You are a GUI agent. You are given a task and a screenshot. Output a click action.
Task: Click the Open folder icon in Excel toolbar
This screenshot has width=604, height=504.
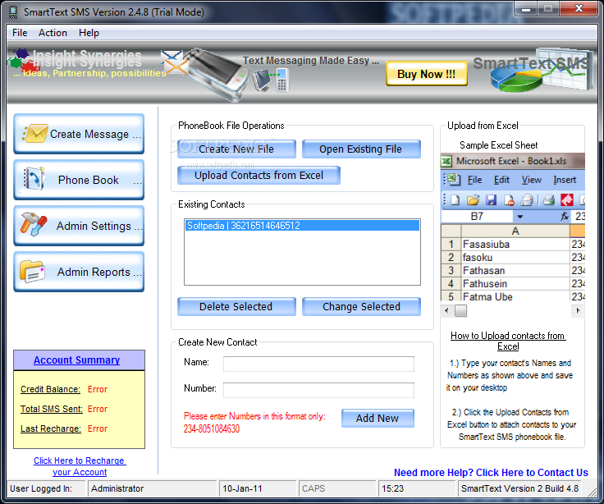pos(473,200)
